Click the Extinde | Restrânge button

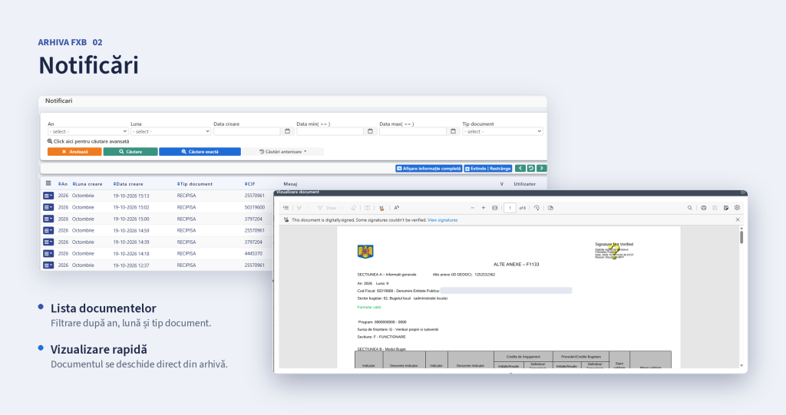pyautogui.click(x=488, y=169)
